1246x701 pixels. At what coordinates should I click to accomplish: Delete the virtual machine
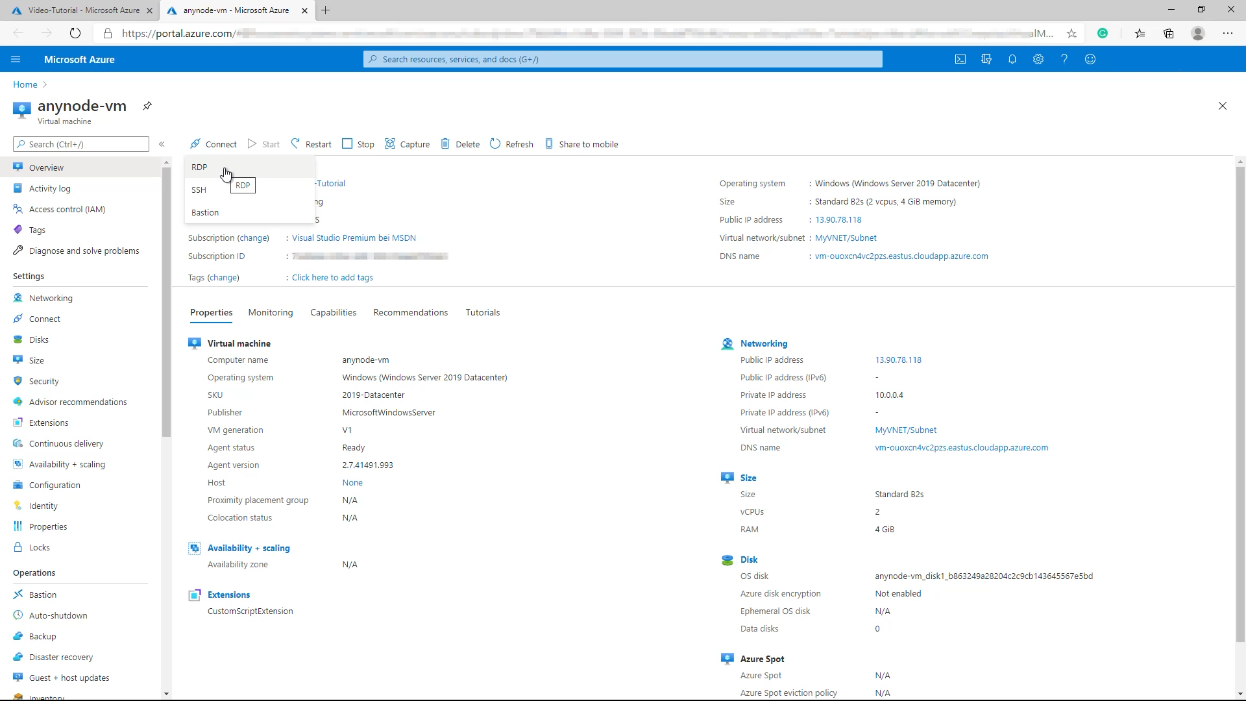(x=460, y=144)
